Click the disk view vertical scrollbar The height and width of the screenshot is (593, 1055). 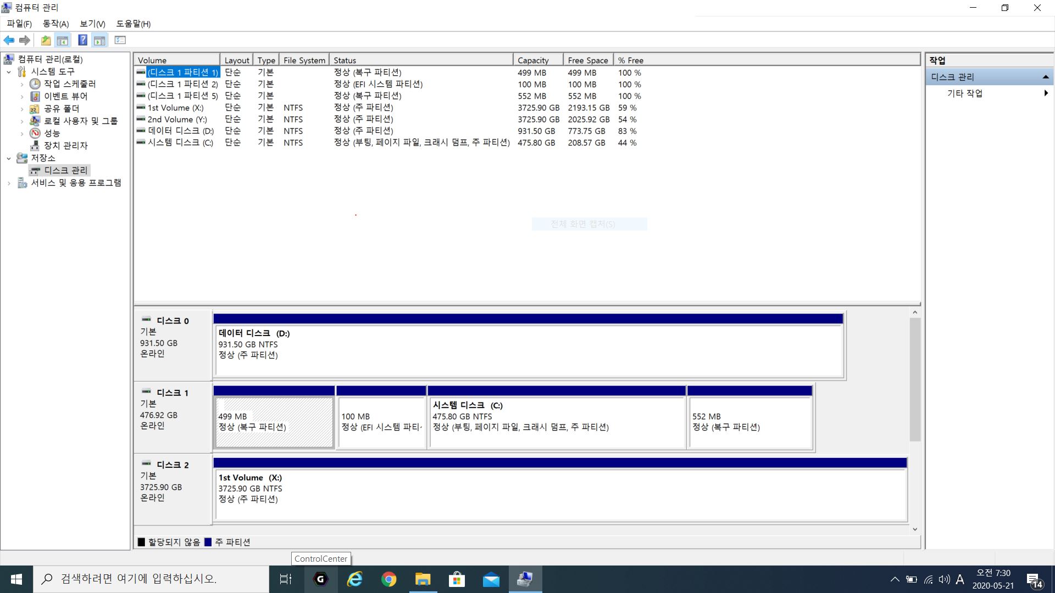click(914, 379)
